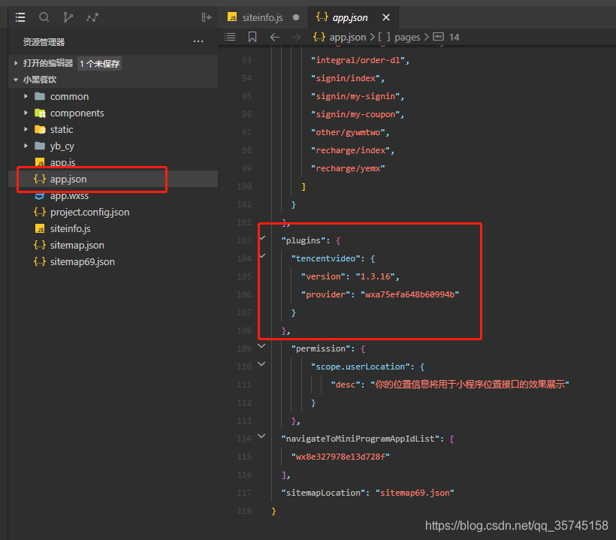Image resolution: width=616 pixels, height=540 pixels.
Task: Open the source control branch icon
Action: tap(68, 17)
